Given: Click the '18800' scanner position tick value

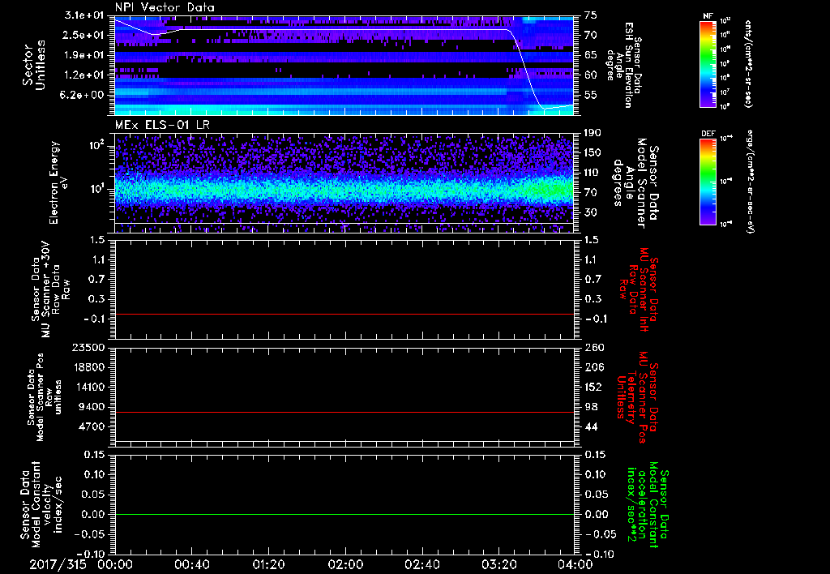Looking at the screenshot, I should [x=88, y=367].
